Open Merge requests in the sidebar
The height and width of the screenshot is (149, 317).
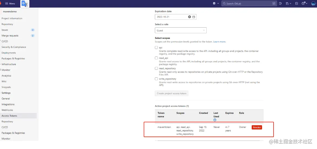10,36
